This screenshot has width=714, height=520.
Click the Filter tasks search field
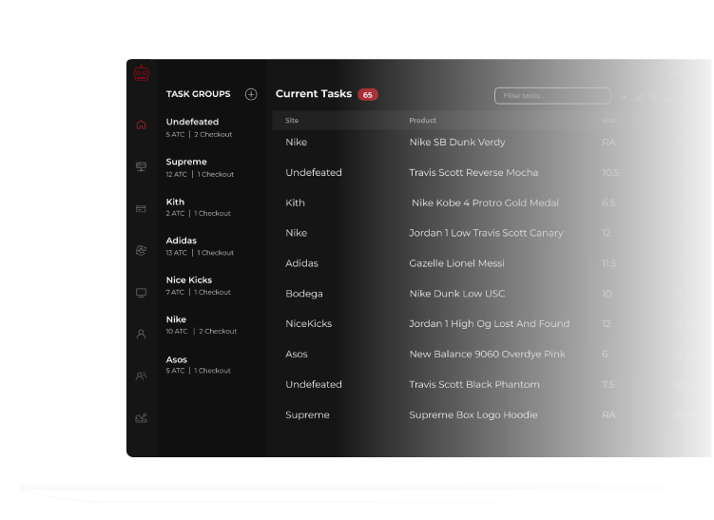552,96
